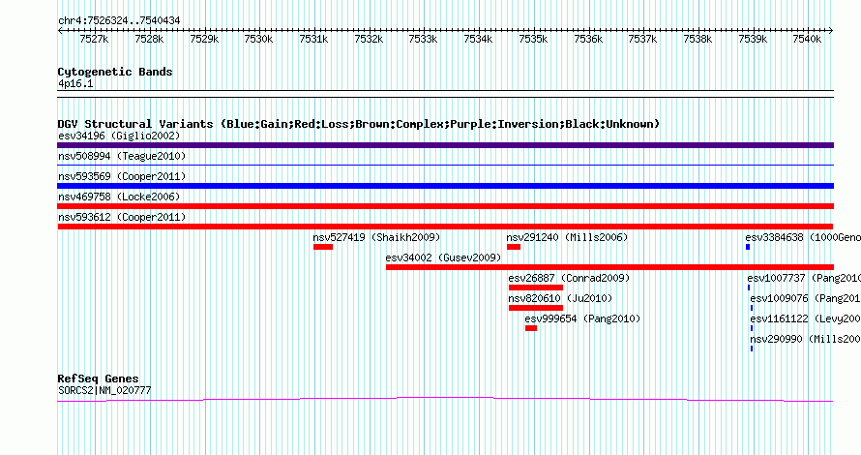
Task: Click the 7530k ruler position
Action: point(258,39)
